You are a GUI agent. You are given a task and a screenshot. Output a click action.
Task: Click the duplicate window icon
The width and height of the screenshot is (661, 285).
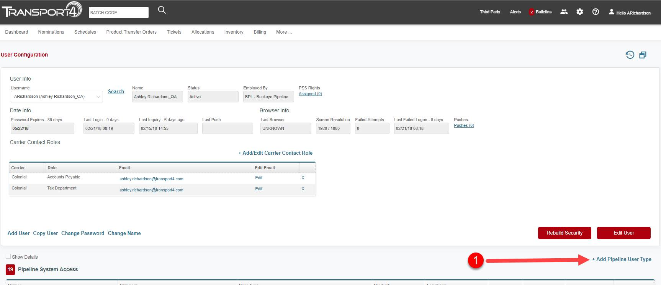643,55
